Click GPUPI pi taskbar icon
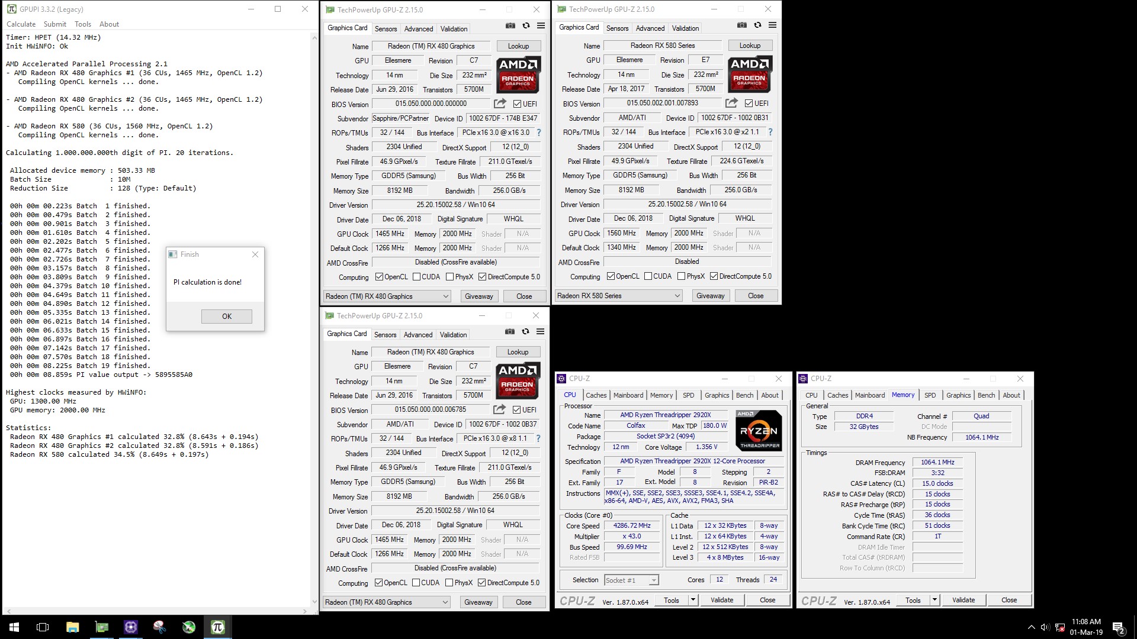This screenshot has height=639, width=1137. (x=218, y=627)
